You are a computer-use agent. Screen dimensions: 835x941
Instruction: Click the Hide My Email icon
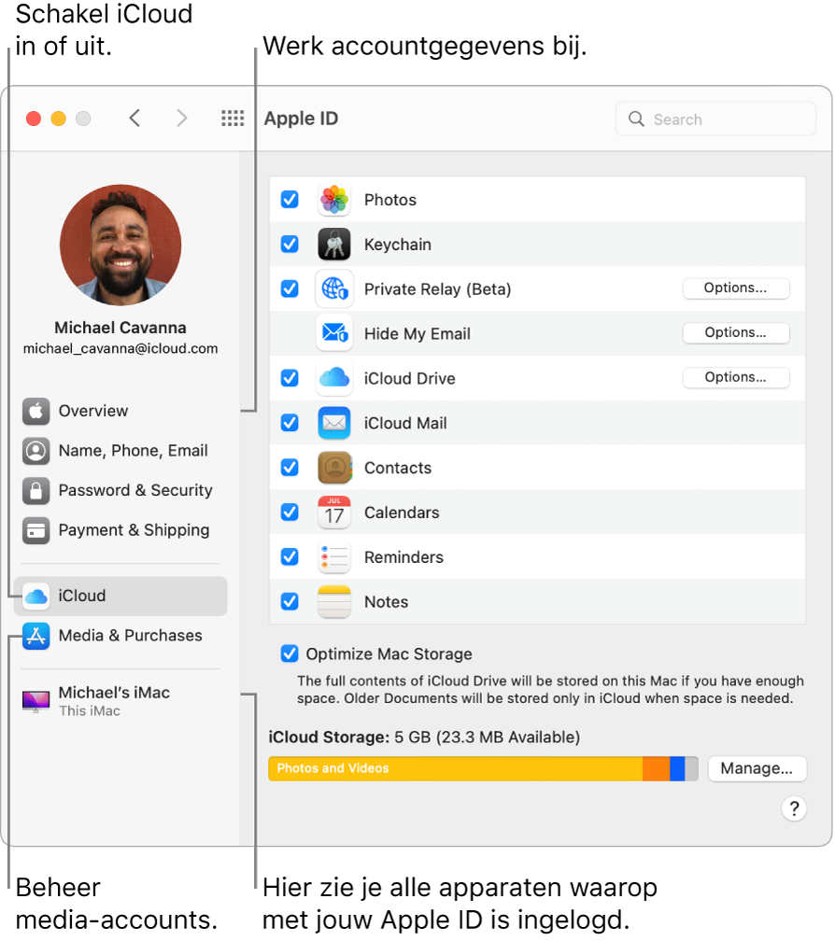click(x=334, y=333)
